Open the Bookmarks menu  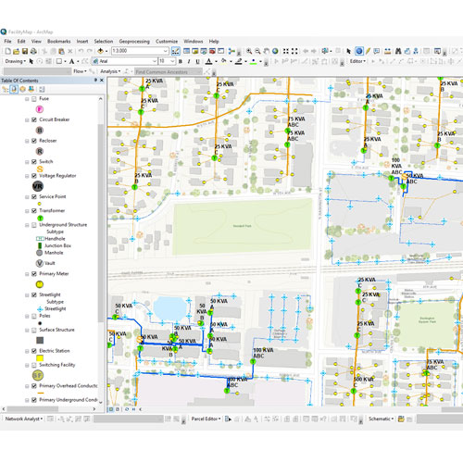59,42
